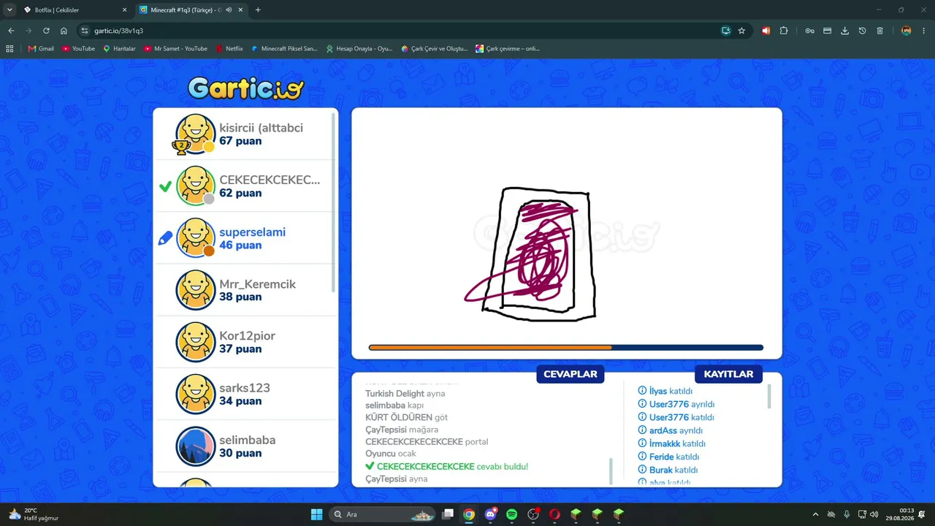Screen dimensions: 935x526
Task: Mute the Minecraft #1q3 tab audio icon
Action: tap(229, 10)
